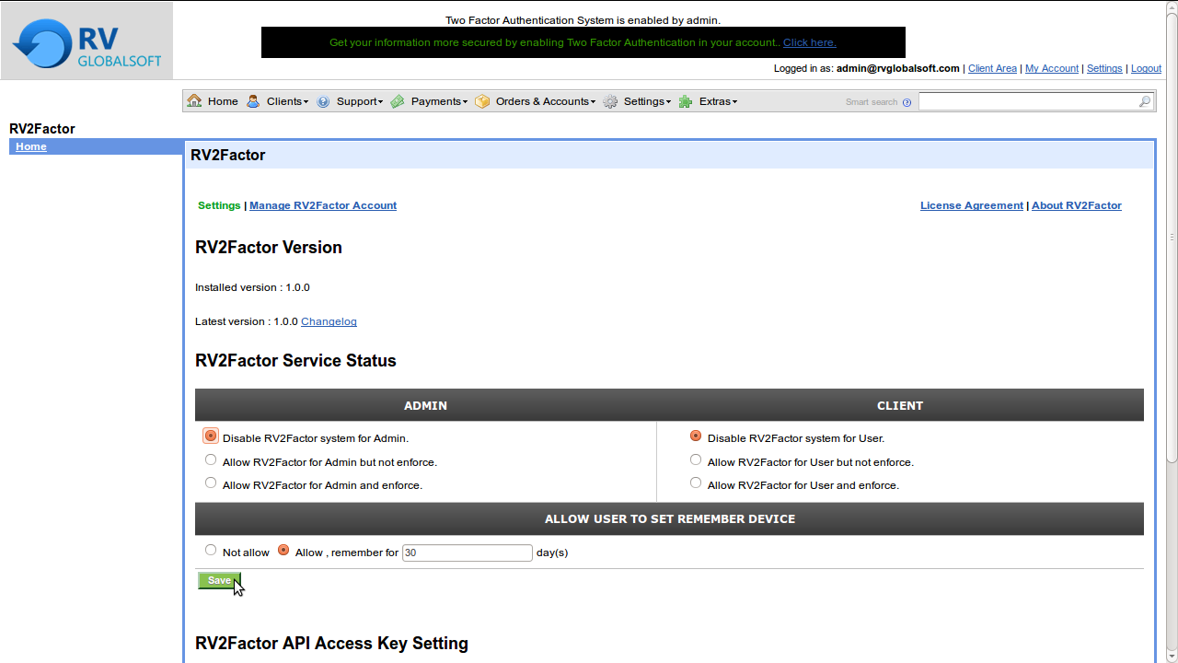
Task: Open the Payments dropdown menu
Action: (x=439, y=101)
